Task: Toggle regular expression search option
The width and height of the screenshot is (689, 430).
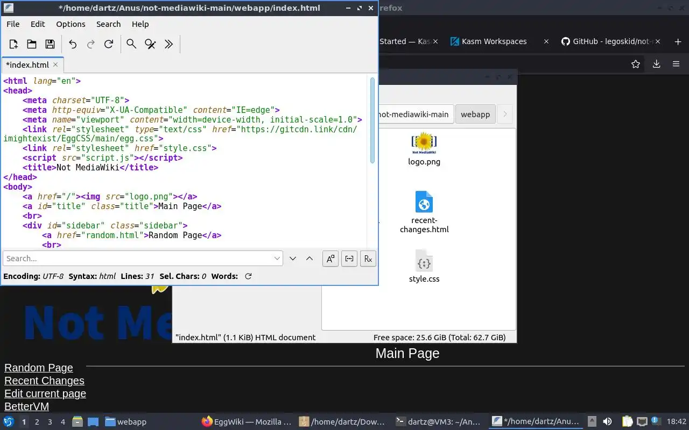Action: click(368, 259)
